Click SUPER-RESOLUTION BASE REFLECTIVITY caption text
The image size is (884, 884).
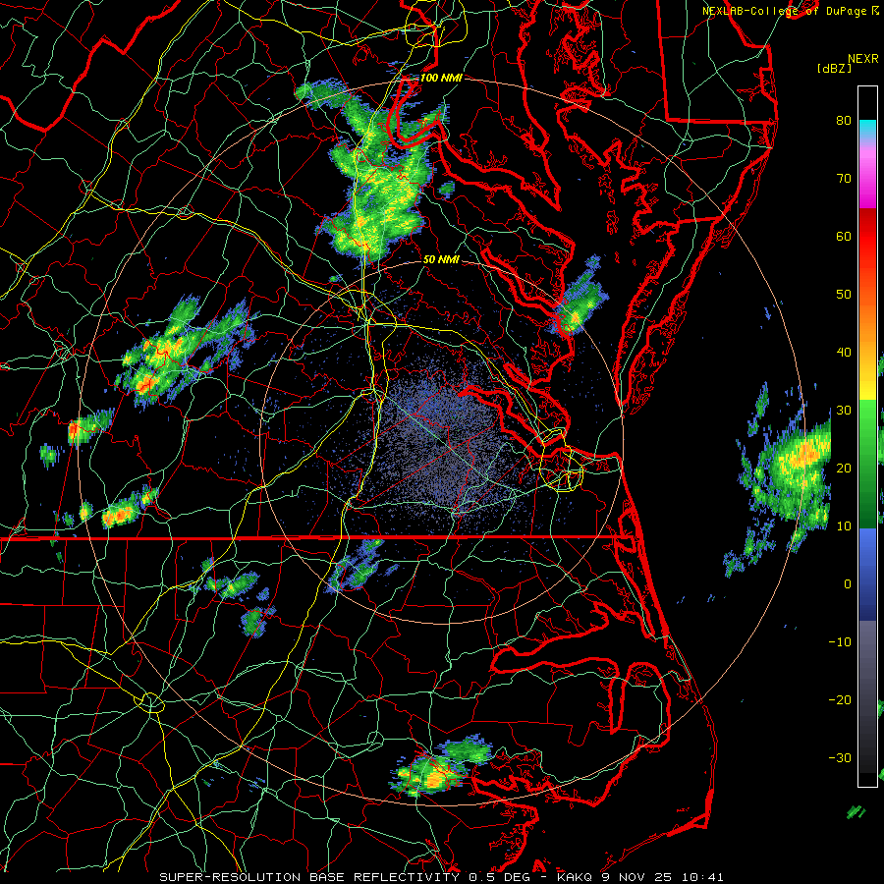click(309, 877)
